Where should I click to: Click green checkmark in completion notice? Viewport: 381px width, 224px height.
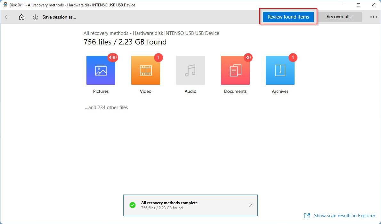[x=133, y=205]
